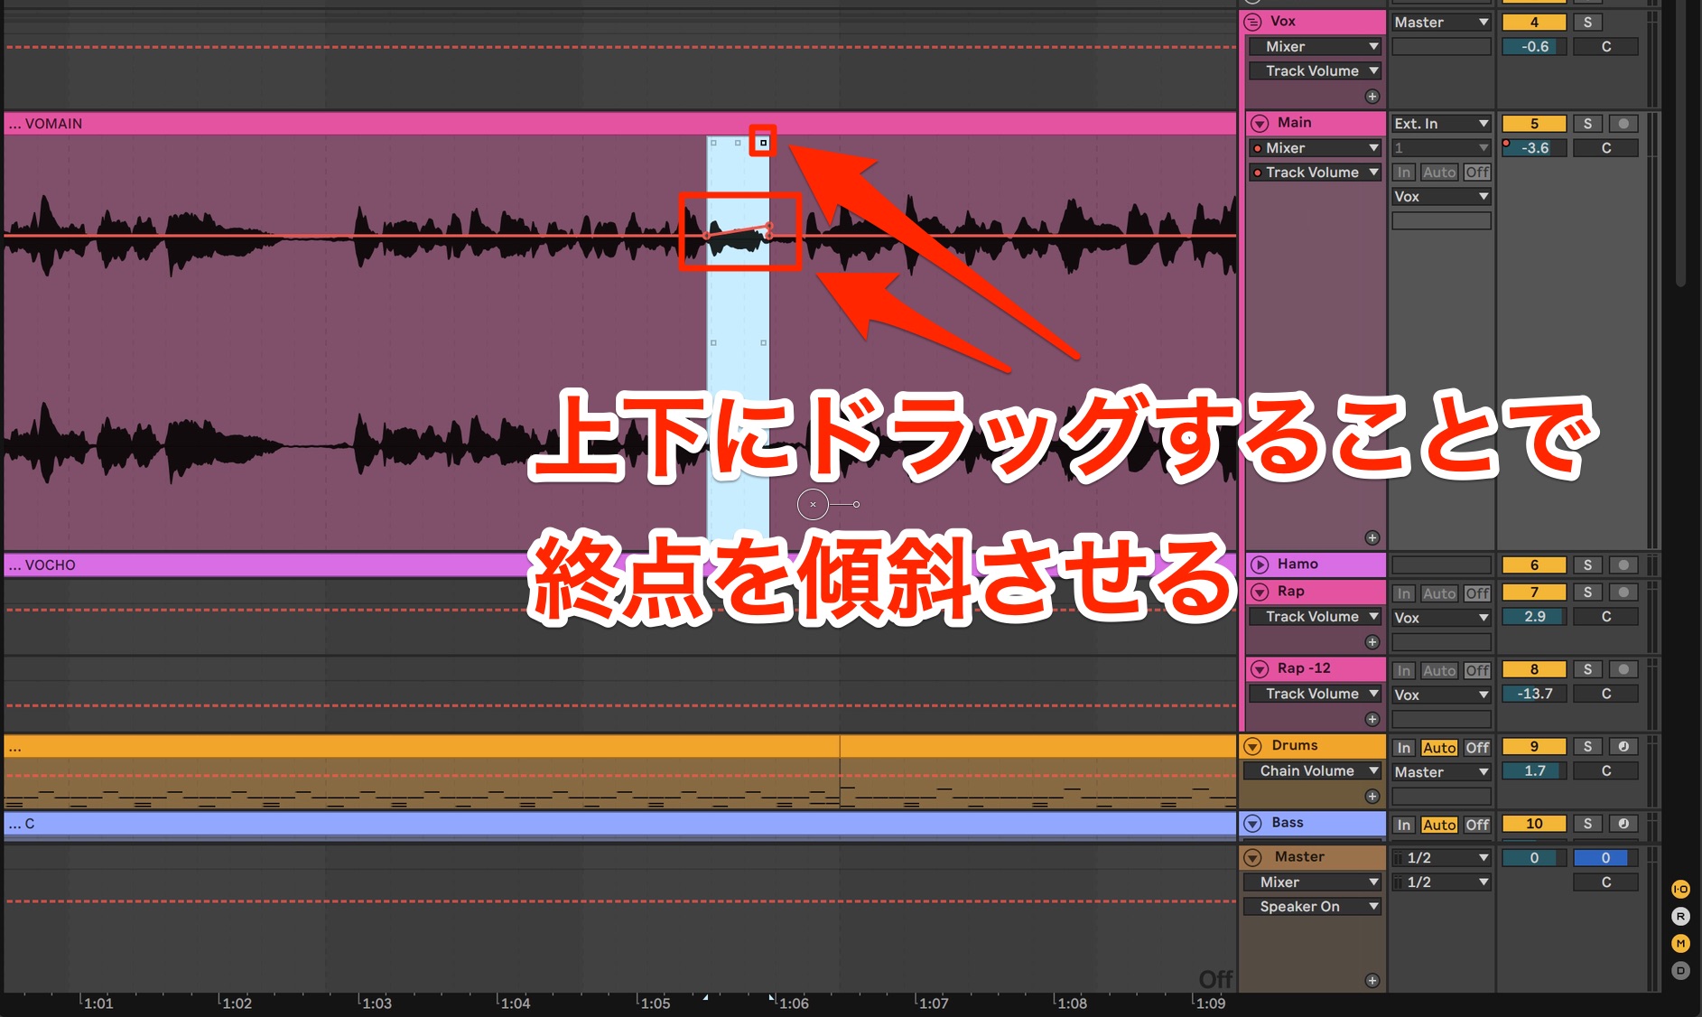Arm the Rap -12 track for recording

pyautogui.click(x=1623, y=669)
